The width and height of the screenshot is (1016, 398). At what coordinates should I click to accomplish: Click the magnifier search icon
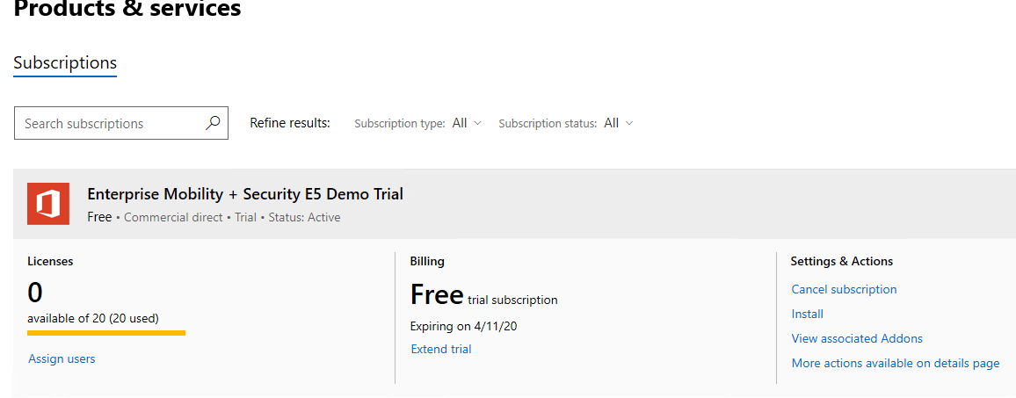click(213, 122)
